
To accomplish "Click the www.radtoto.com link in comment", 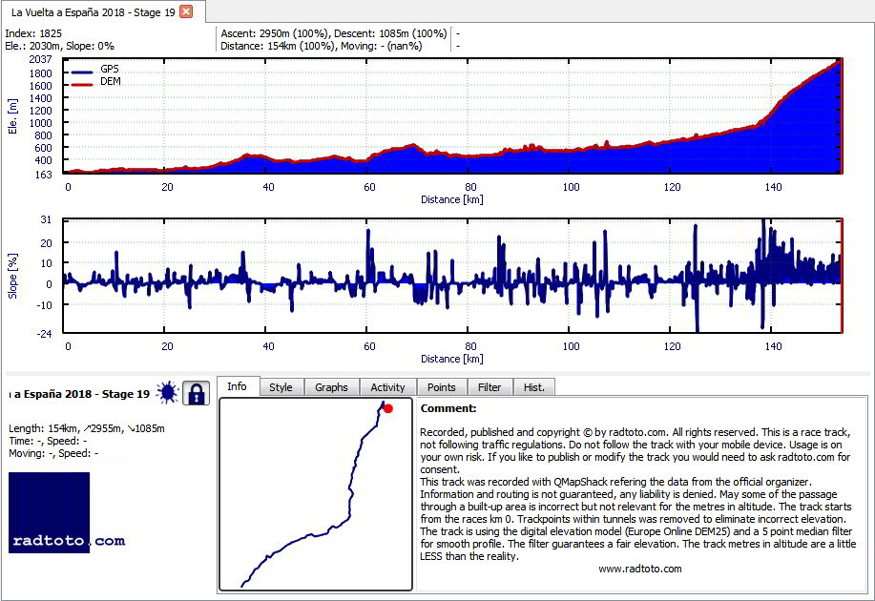I will [x=640, y=569].
